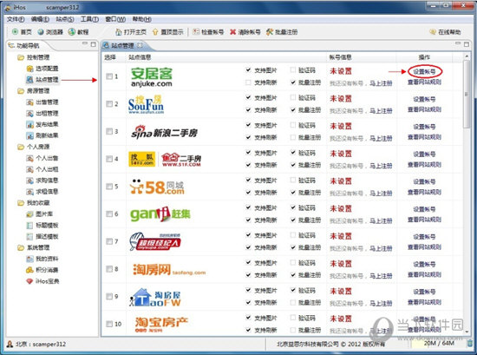Click the circled 设置帐号 link for anjuke

(x=424, y=71)
